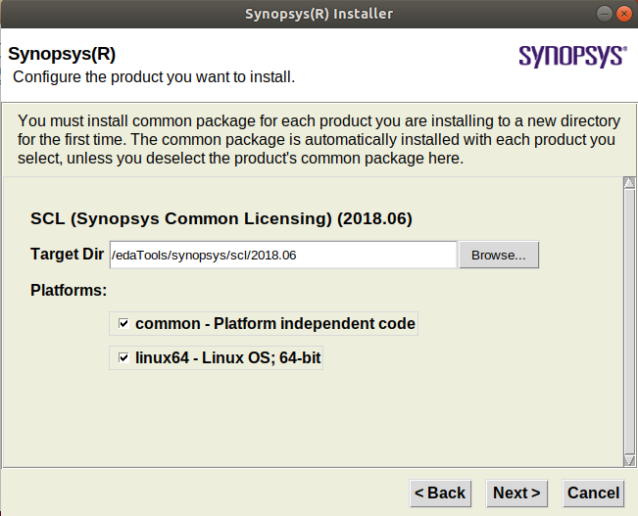Return to previous page with < Back
The width and height of the screenshot is (638, 516).
[x=440, y=493]
